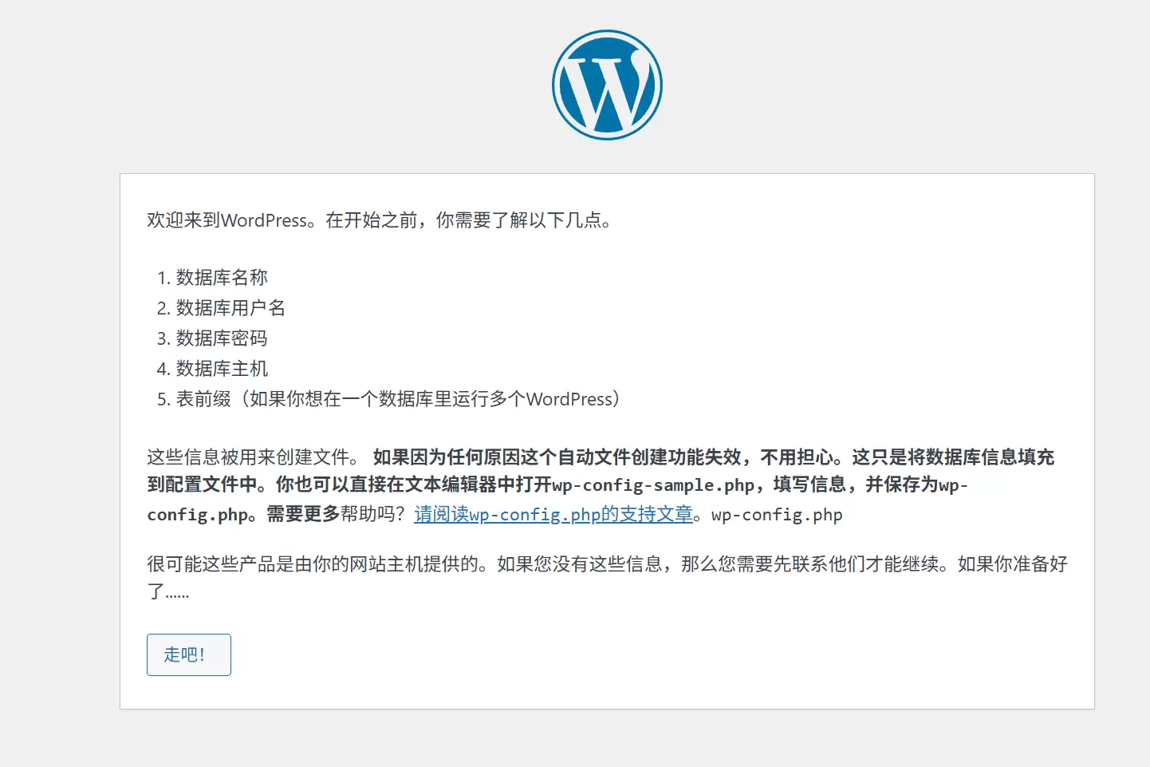The height and width of the screenshot is (767, 1150).
Task: Click the 填写信息 bold text
Action: click(809, 485)
